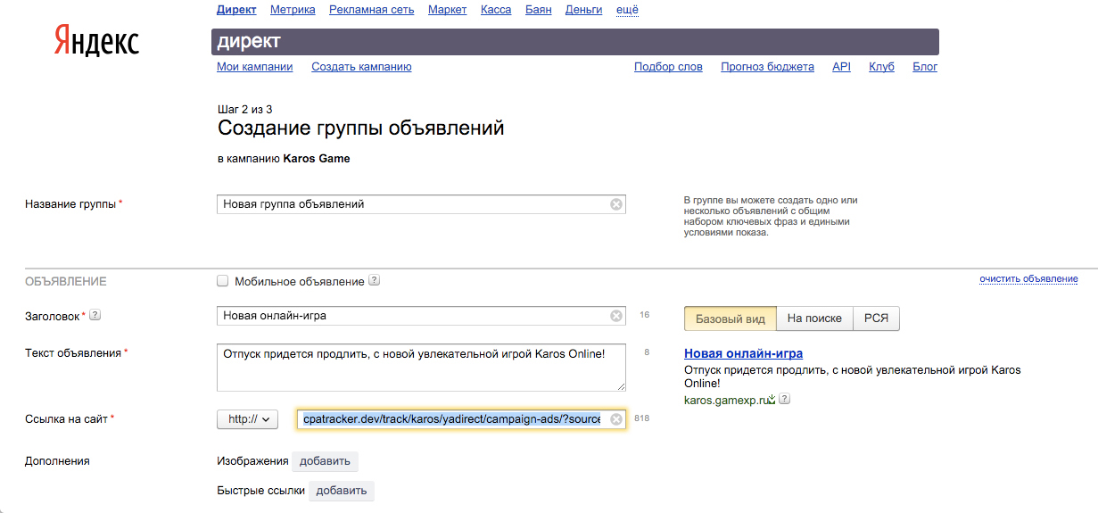Click help icon next to karos.gamexp.ru
Image resolution: width=1098 pixels, height=513 pixels.
click(784, 400)
